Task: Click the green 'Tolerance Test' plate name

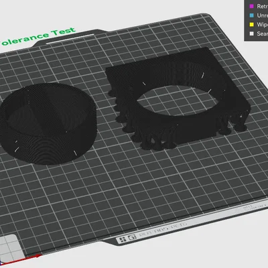Action: coord(38,36)
